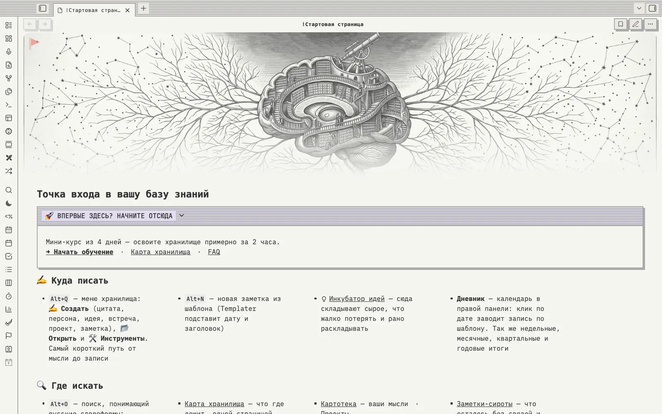The image size is (662, 414).
Task: Toggle dark mode with the moon icon
Action: [x=9, y=203]
